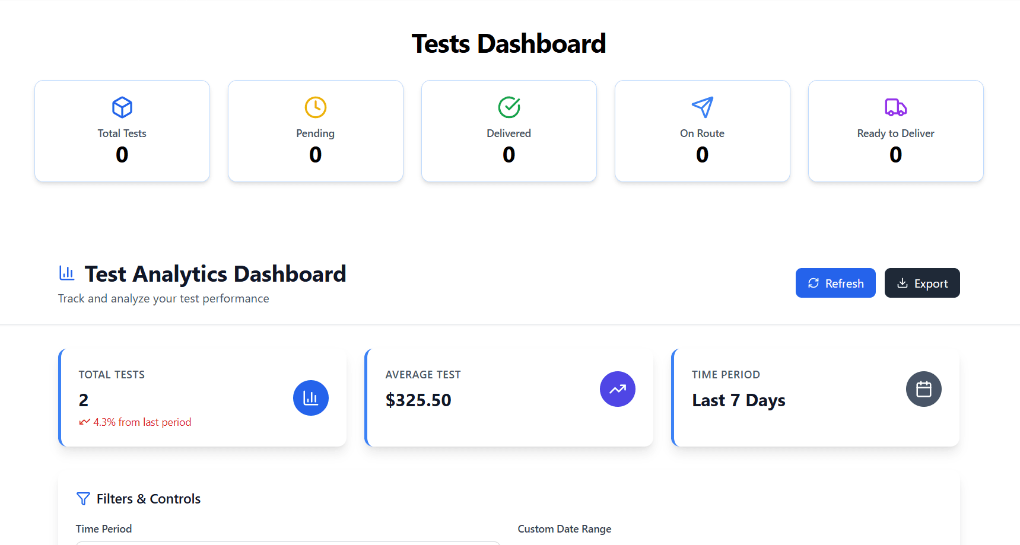
Task: Click the purple trending arrow icon in AVERAGE TEST card
Action: click(x=618, y=389)
